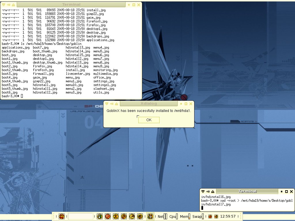Click the lower Terminal title bar
This screenshot has width=295, height=221.
[x=247, y=191]
